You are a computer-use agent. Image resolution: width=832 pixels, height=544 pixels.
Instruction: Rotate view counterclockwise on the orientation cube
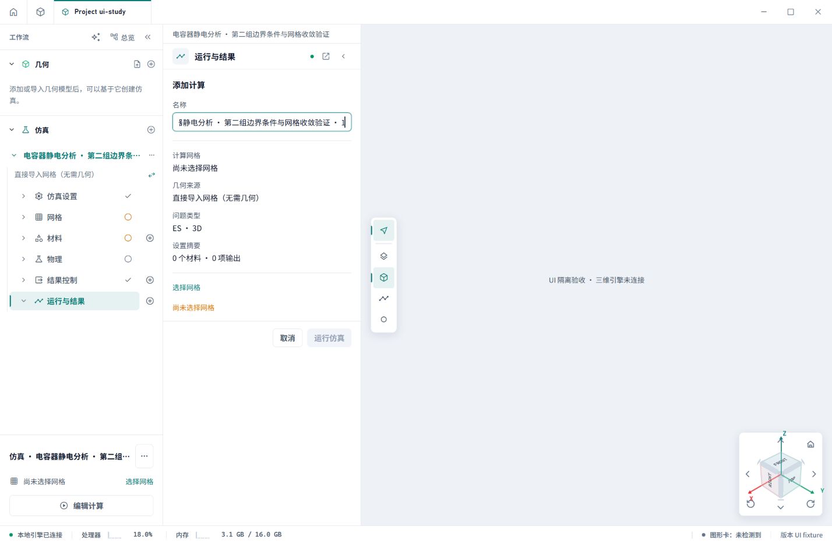(x=751, y=504)
